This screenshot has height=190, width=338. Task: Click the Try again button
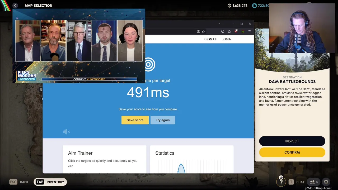(163, 120)
